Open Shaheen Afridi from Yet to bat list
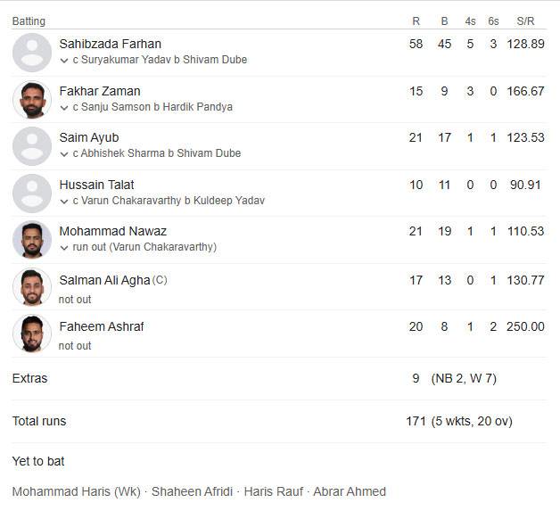This screenshot has width=560, height=511. (x=192, y=491)
